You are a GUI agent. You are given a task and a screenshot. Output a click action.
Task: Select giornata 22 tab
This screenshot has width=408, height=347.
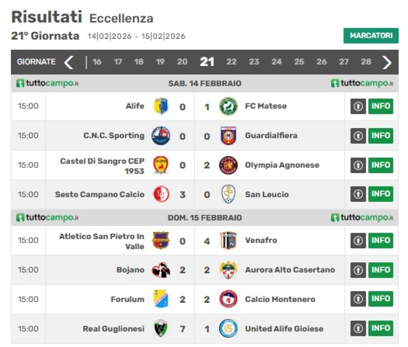231,62
